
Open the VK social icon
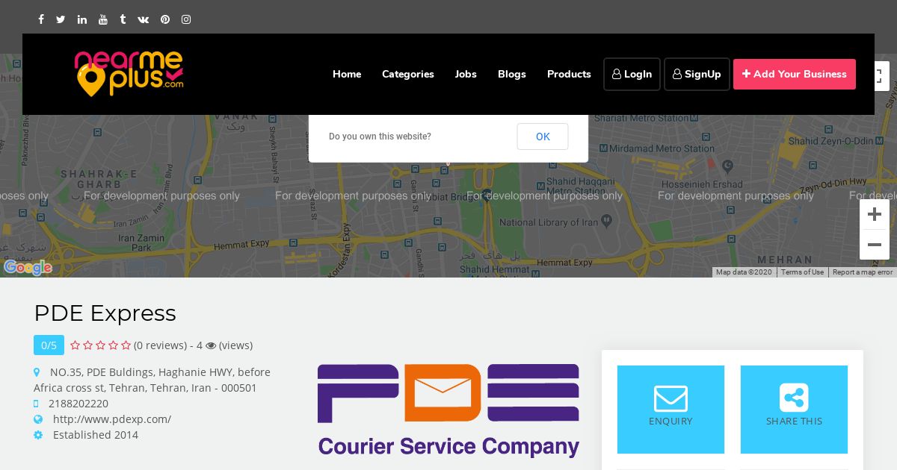[x=144, y=19]
